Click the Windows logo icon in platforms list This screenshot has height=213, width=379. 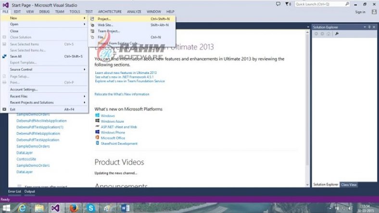97,115
